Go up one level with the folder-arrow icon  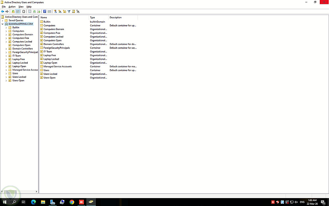tap(13, 11)
